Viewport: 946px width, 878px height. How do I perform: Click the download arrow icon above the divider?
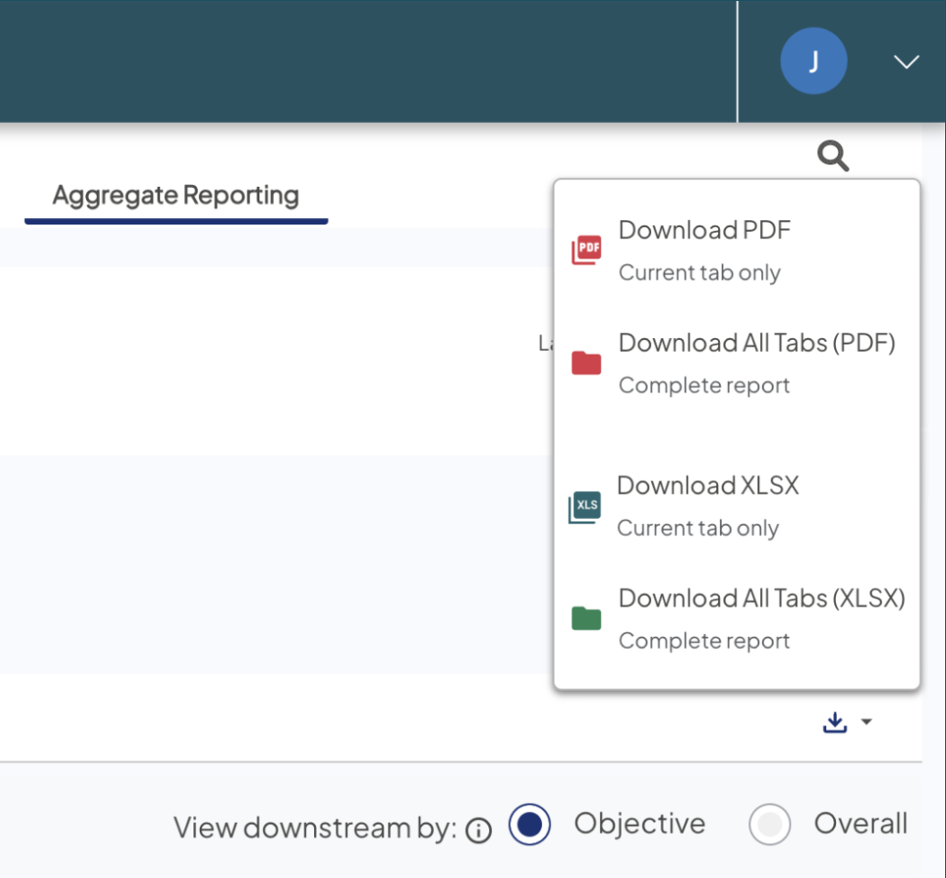(x=834, y=721)
